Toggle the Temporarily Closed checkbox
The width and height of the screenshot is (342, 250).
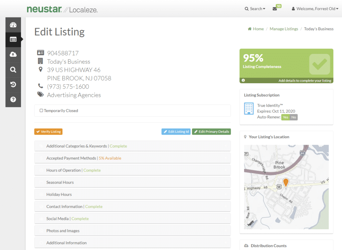tap(41, 111)
